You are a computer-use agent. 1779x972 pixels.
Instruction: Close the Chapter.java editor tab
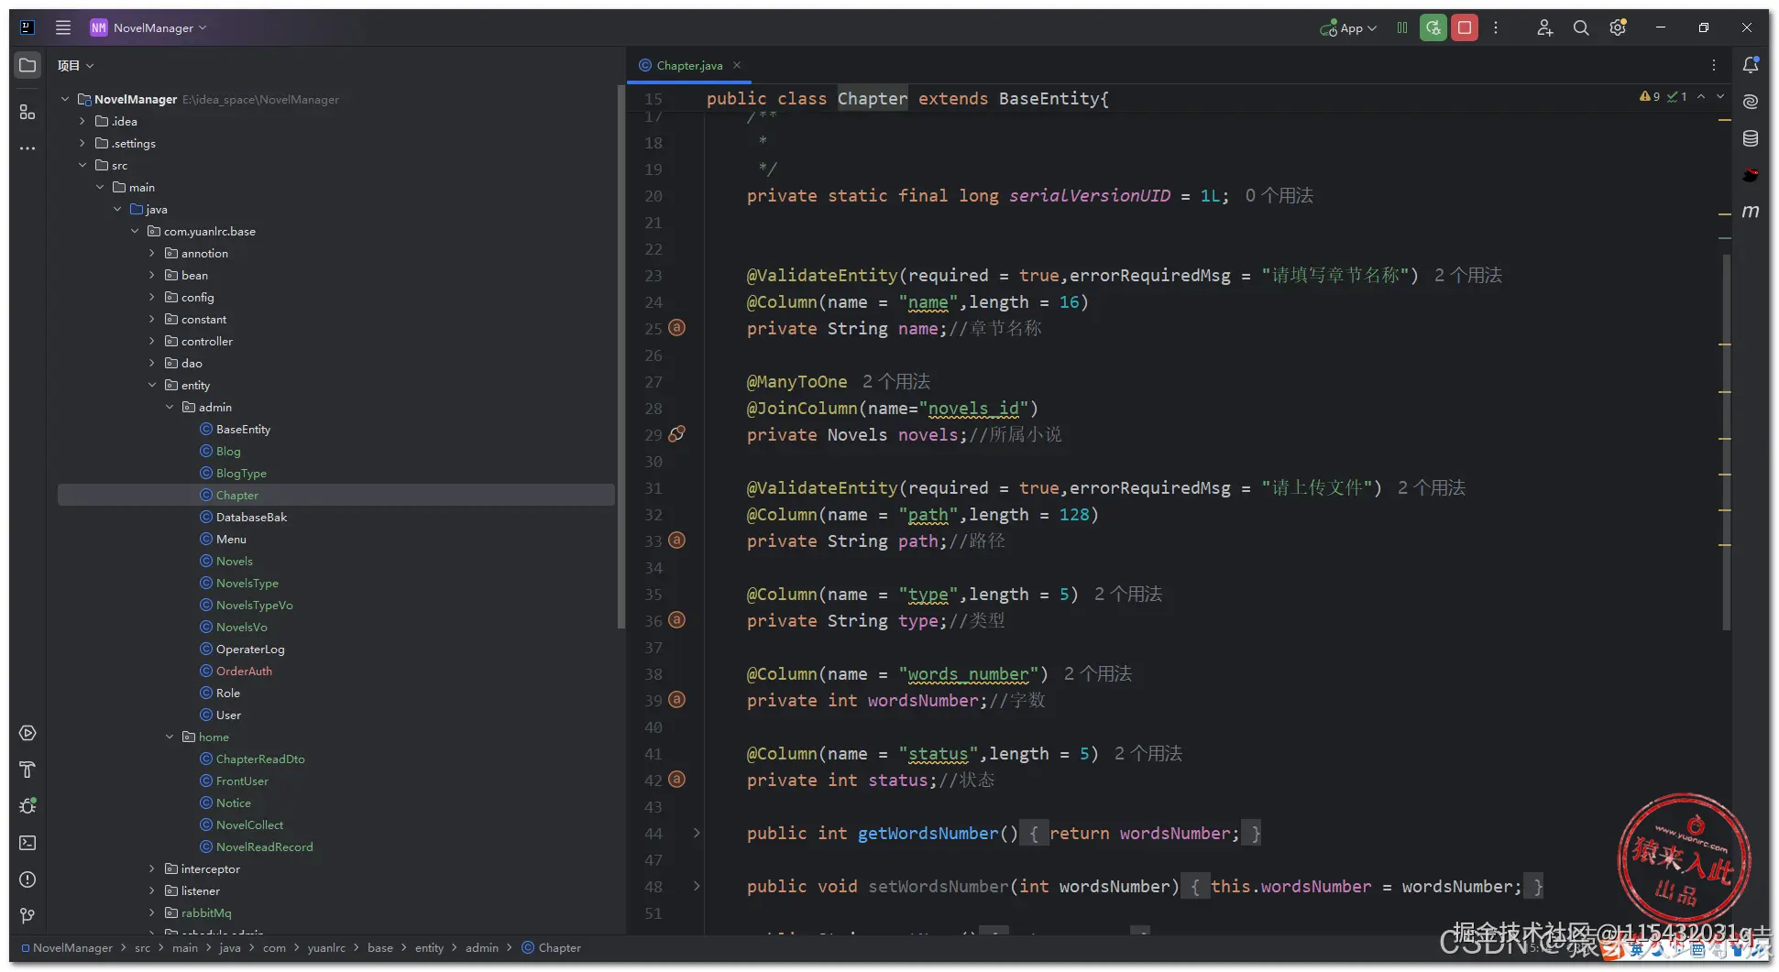737,65
